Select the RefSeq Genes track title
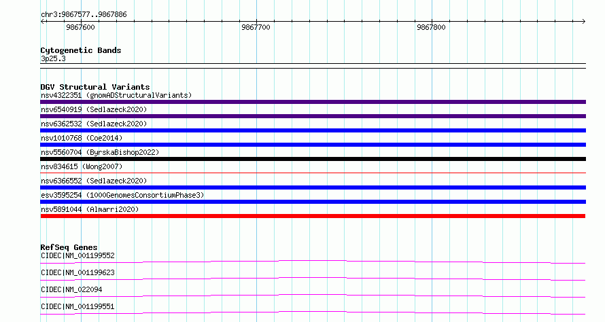The height and width of the screenshot is (322, 605). pyautogui.click(x=69, y=247)
